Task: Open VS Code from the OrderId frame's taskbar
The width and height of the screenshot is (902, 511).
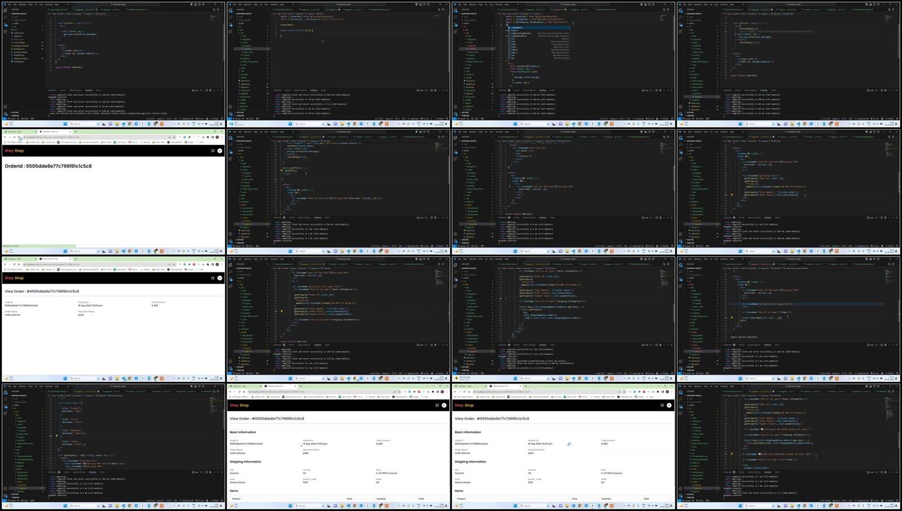Action: [123, 251]
